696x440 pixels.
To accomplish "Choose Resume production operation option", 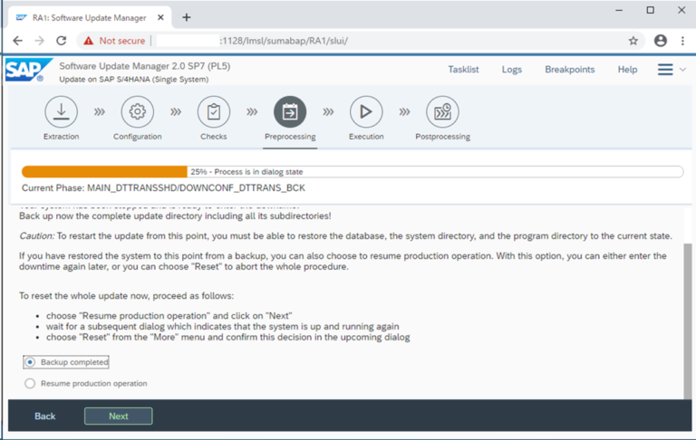I will click(31, 384).
